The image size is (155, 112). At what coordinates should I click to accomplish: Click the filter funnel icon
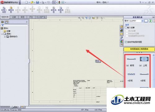[3, 25]
